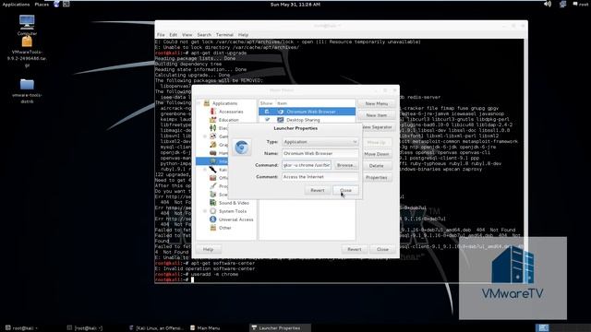Viewport: 591px width, 332px height.
Task: Expand the Games submenu in tree
Action: tap(205, 136)
